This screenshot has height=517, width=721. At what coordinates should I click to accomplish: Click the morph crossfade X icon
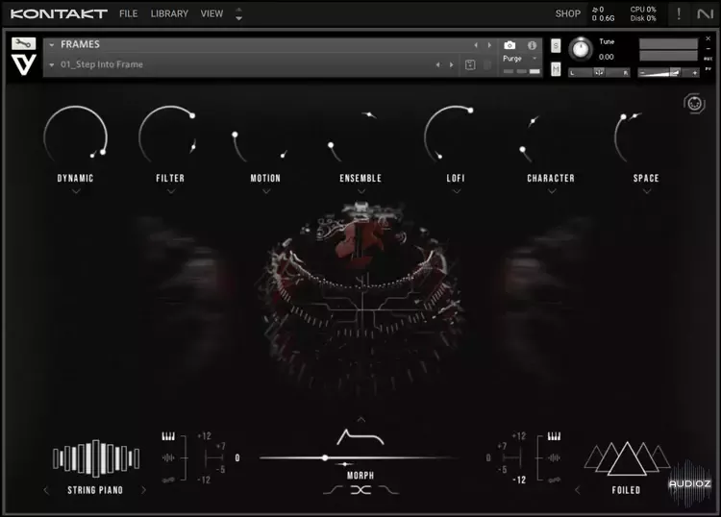[360, 490]
